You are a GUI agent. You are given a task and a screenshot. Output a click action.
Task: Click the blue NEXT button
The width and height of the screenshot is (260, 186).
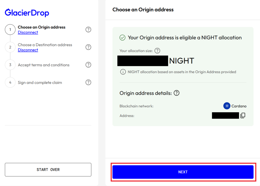click(x=183, y=172)
